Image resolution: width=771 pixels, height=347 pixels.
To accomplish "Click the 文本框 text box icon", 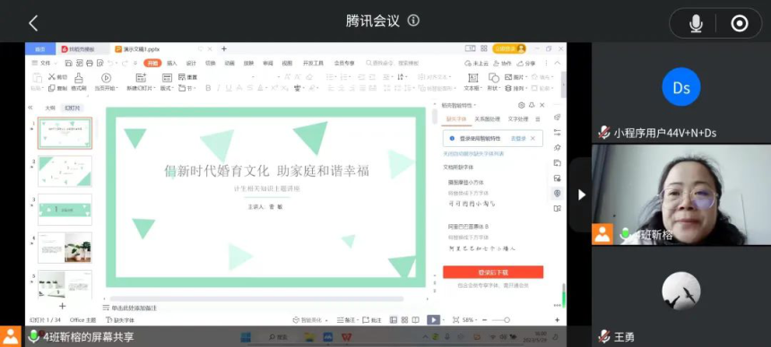I will pyautogui.click(x=472, y=82).
